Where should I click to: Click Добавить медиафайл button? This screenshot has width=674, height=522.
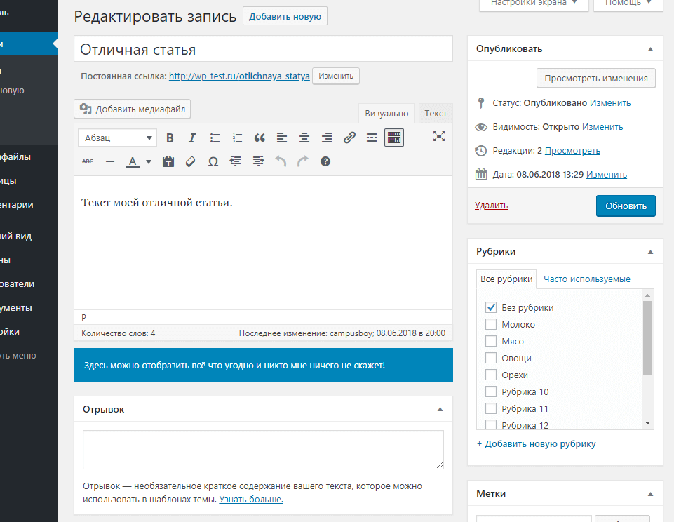coord(133,109)
